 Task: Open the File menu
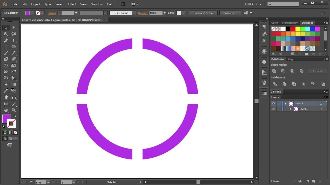point(15,4)
